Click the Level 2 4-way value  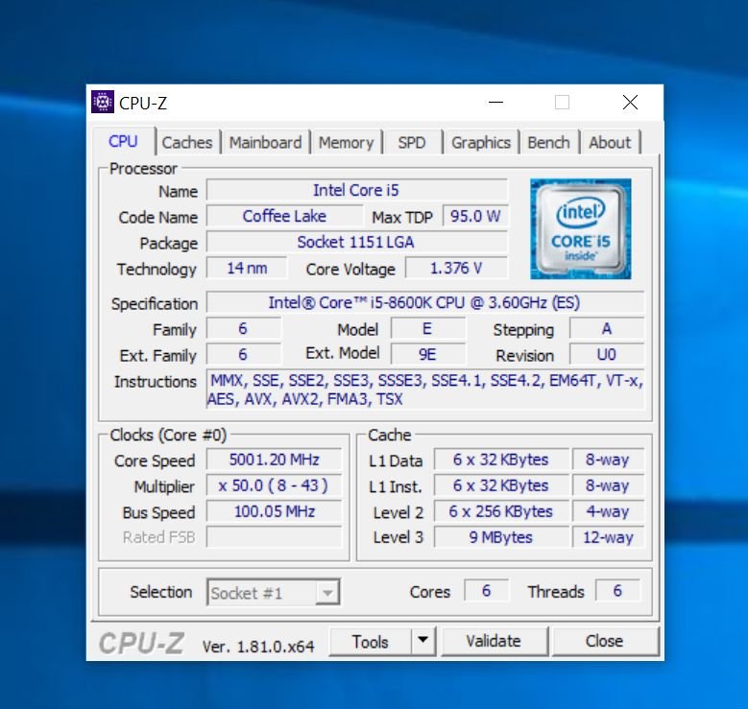tap(608, 511)
